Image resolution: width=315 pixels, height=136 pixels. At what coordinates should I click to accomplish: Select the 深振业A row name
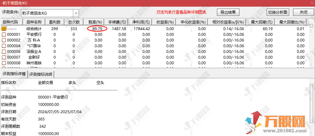[34, 52]
